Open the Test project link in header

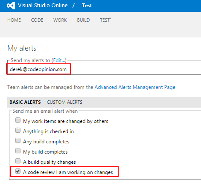[87, 6]
